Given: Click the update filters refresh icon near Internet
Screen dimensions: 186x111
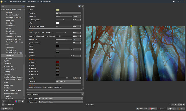Looking at the screenshot, I should [x=3, y=105].
